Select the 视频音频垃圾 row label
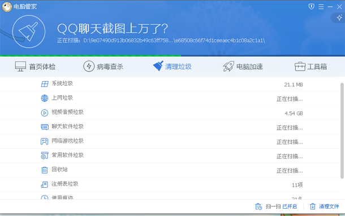This screenshot has width=345, height=216. tap(67, 112)
